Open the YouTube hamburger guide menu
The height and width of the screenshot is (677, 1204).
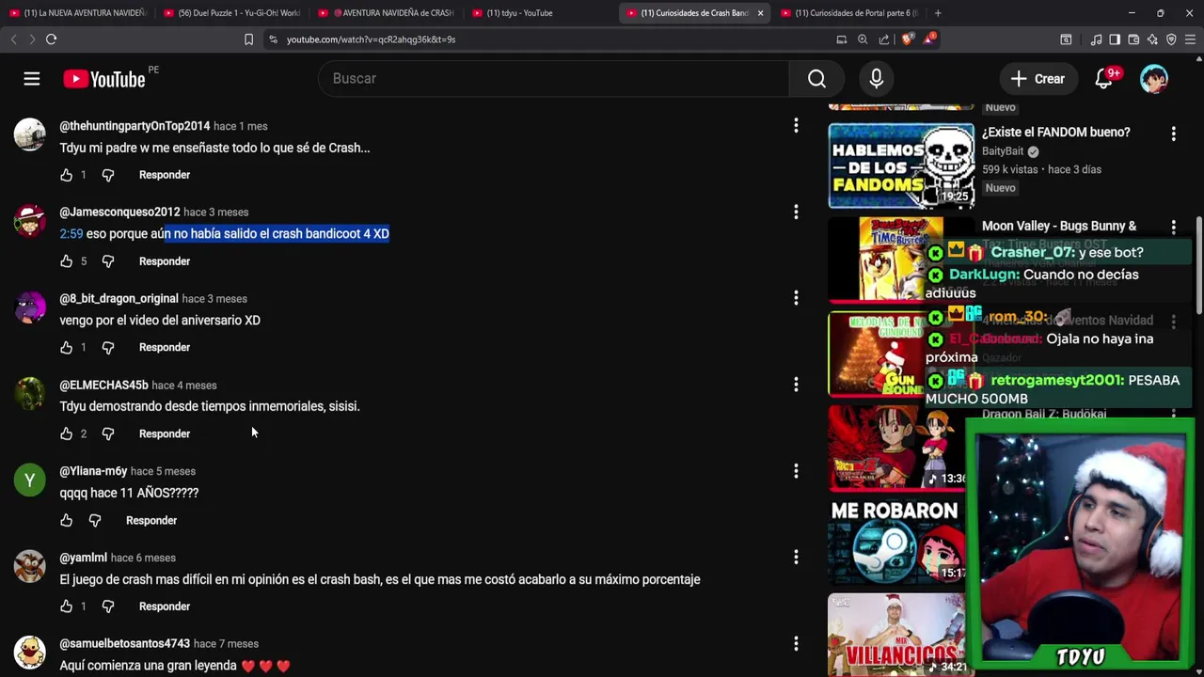(x=32, y=79)
